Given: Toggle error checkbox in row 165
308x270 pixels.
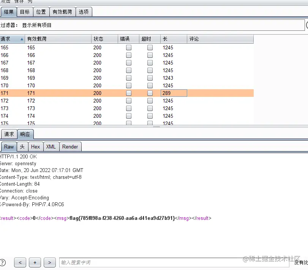Looking at the screenshot, I should pos(129,47).
